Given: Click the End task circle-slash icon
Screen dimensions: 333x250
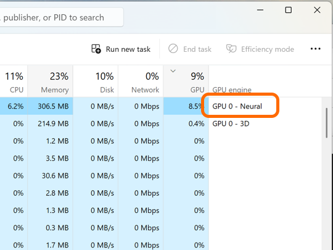Looking at the screenshot, I should [x=173, y=49].
